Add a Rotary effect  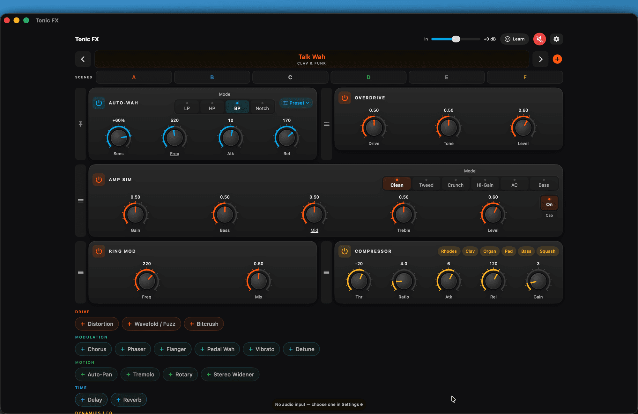point(180,374)
